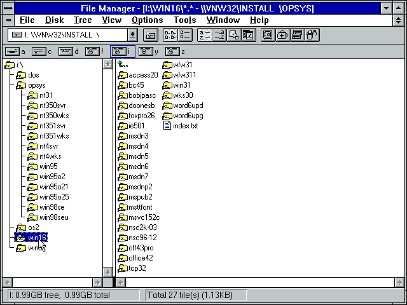Select the word6upg folder name
The image size is (407, 305).
tap(188, 116)
